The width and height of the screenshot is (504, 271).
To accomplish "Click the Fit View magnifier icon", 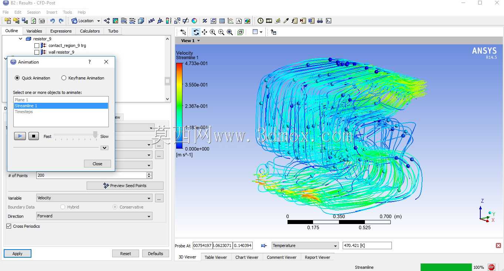I will point(230,32).
